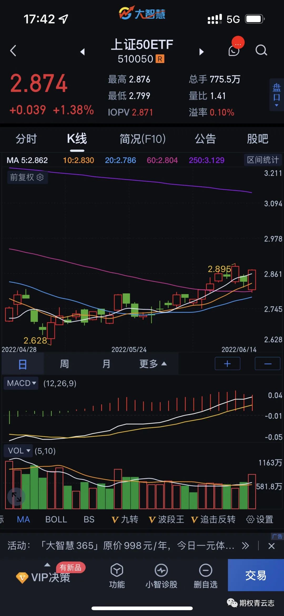Open the VOL indicator dropdown
The image size is (284, 616).
click(x=18, y=451)
